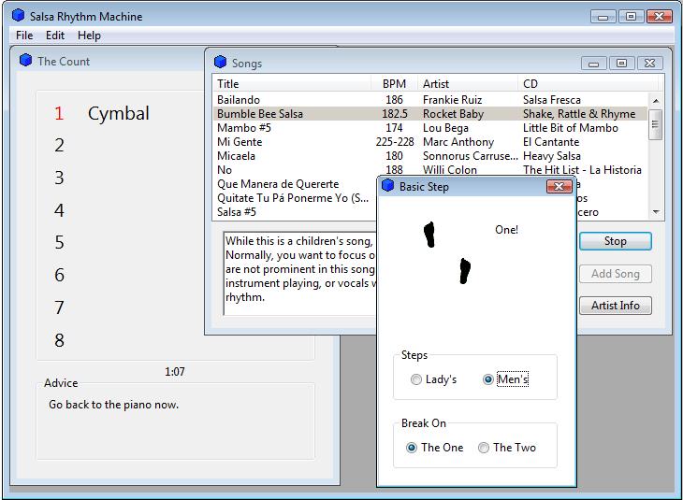
Task: Minimize the Songs window
Action: click(594, 63)
